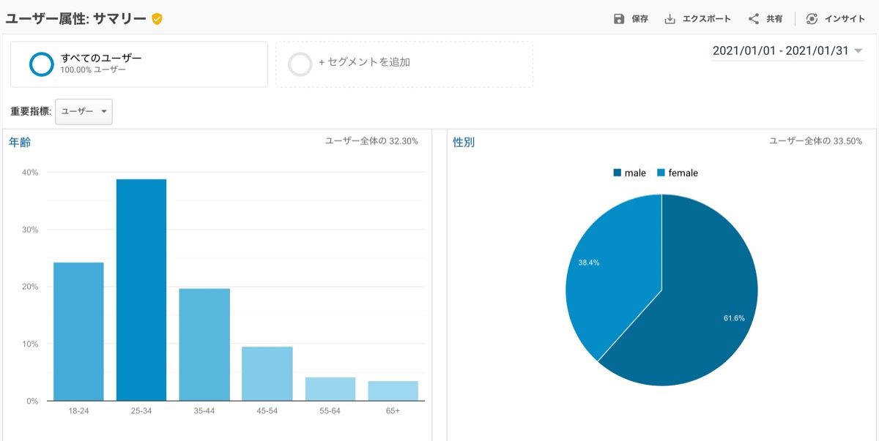
Task: Open the 年齢 chart title link
Action: point(20,142)
